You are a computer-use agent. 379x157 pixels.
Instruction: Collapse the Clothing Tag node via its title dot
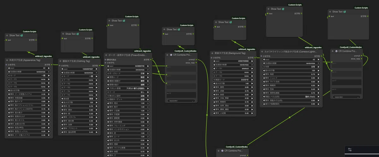point(61,61)
